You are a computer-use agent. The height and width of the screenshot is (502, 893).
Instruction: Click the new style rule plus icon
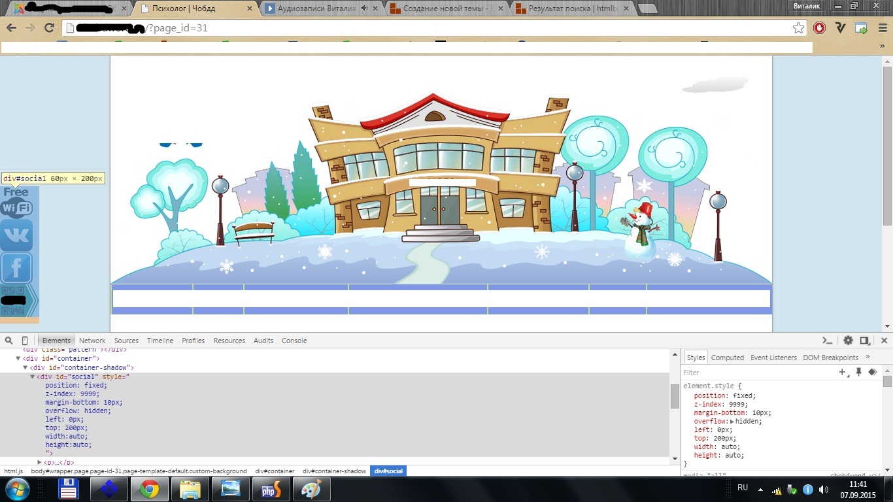(843, 372)
